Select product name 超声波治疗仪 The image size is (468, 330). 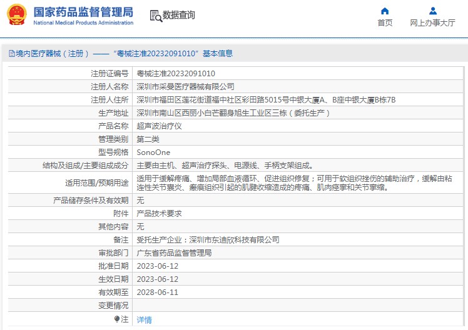(159, 126)
